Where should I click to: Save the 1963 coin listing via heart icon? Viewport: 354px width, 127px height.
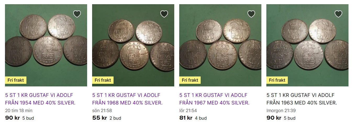(338, 14)
